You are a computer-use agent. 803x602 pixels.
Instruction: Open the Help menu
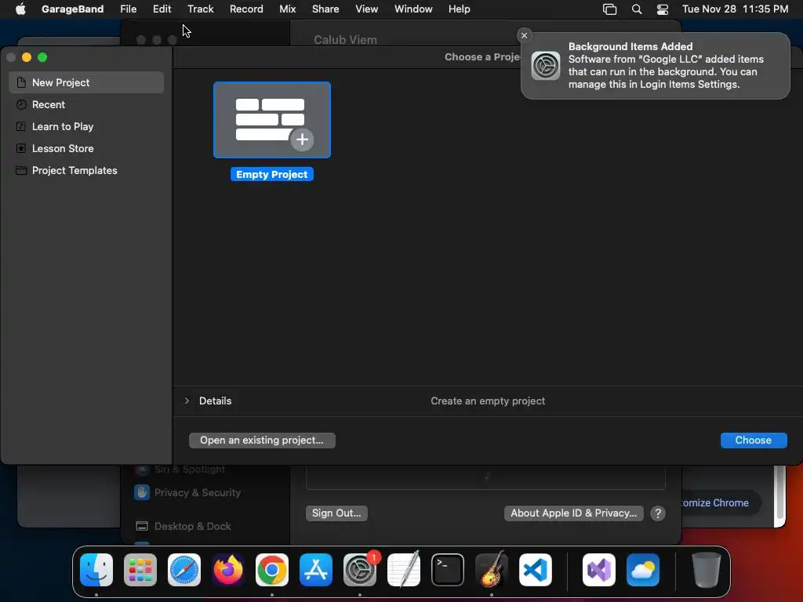(x=459, y=9)
